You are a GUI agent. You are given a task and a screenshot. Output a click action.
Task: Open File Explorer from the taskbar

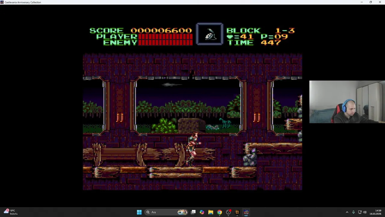click(211, 212)
